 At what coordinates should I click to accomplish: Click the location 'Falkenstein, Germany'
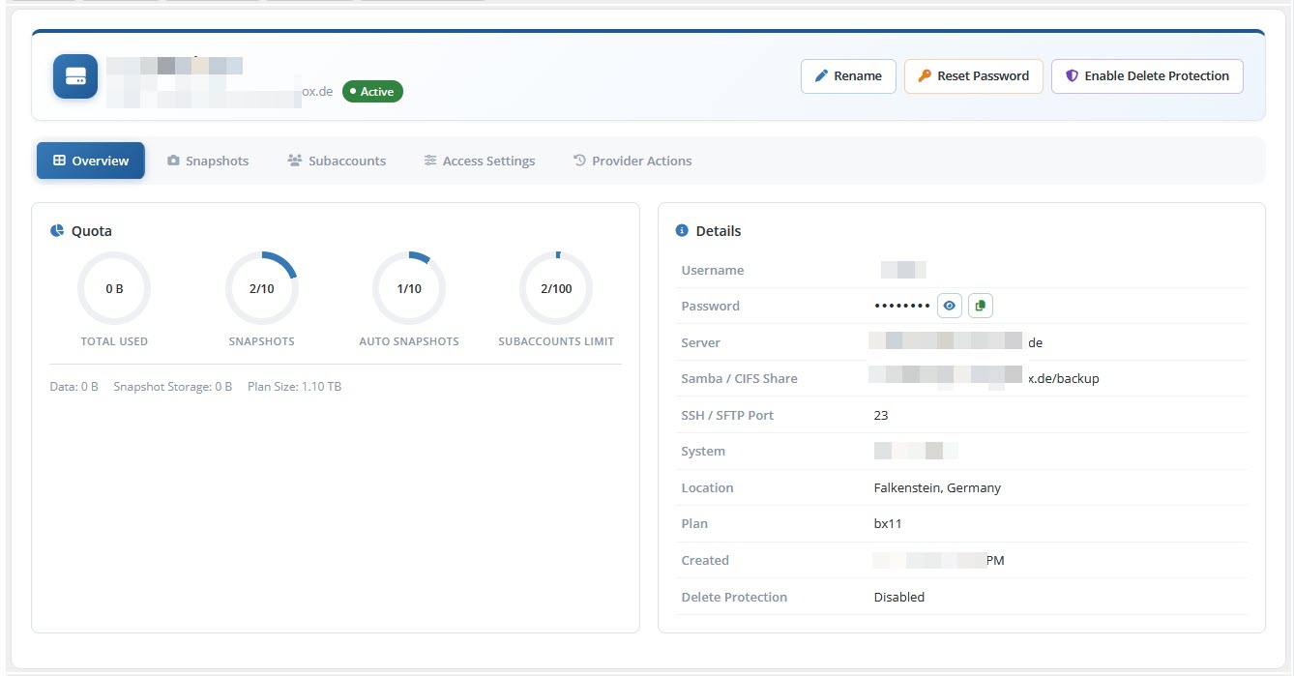click(x=937, y=487)
